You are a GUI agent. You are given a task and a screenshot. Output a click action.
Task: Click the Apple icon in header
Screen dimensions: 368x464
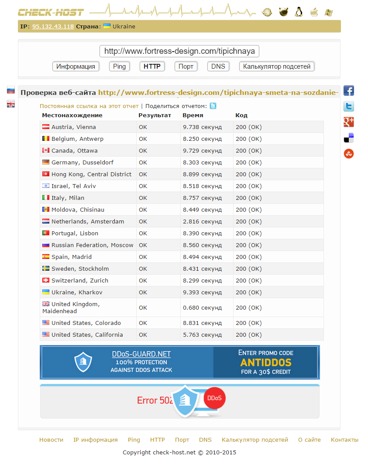click(314, 12)
